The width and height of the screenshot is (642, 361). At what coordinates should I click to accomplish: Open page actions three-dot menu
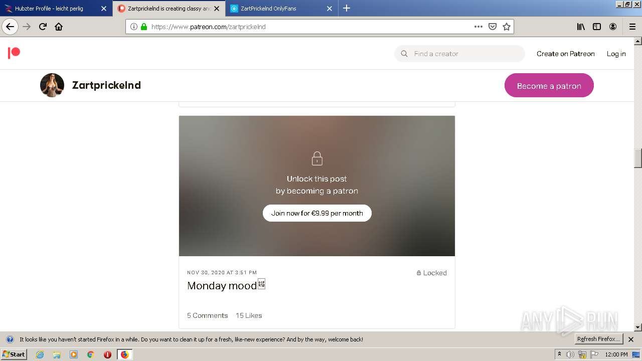click(478, 27)
